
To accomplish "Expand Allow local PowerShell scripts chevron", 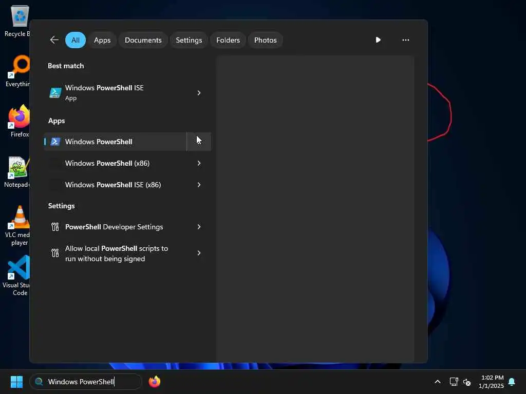I will (x=199, y=253).
